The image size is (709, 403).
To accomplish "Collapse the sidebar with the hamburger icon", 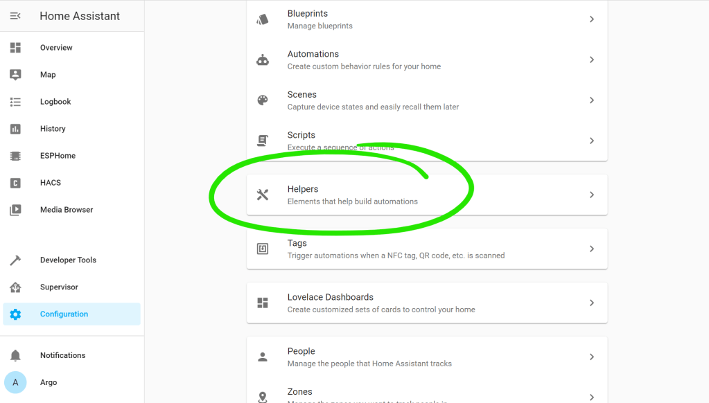I will pyautogui.click(x=15, y=15).
